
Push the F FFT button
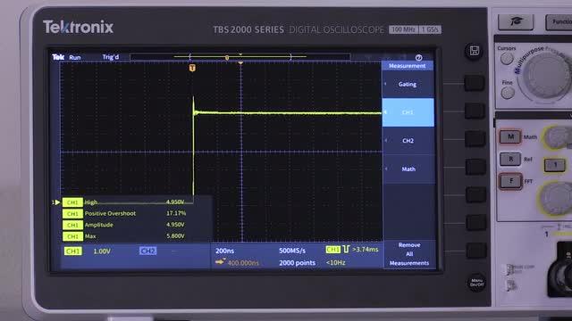(510, 181)
